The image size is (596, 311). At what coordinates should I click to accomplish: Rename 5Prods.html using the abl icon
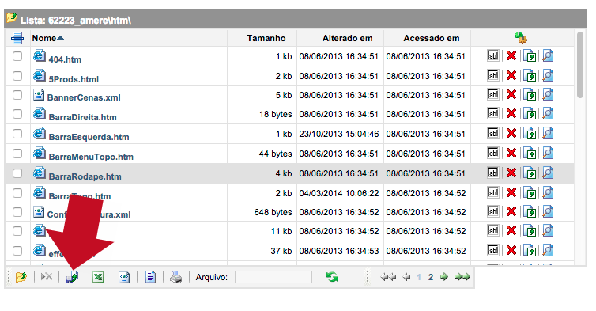click(493, 75)
